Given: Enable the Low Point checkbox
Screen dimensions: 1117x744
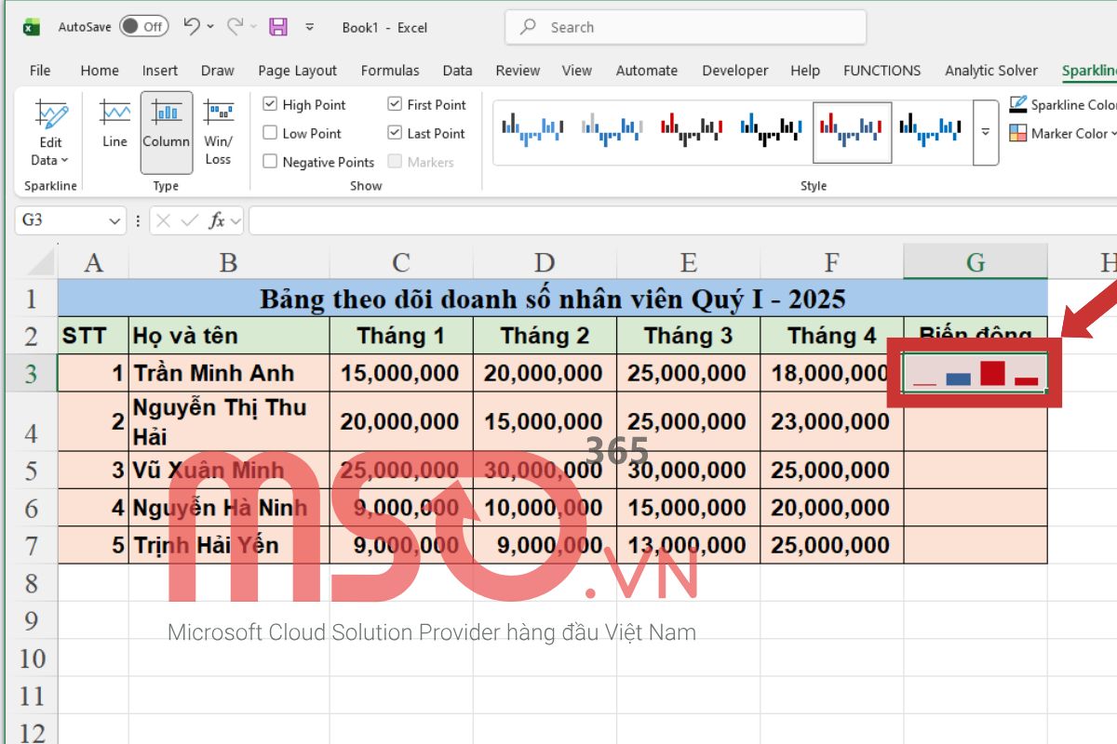Looking at the screenshot, I should (x=270, y=133).
